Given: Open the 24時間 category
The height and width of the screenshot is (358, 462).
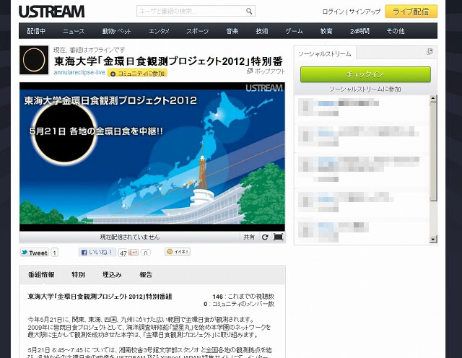Looking at the screenshot, I should tap(359, 31).
